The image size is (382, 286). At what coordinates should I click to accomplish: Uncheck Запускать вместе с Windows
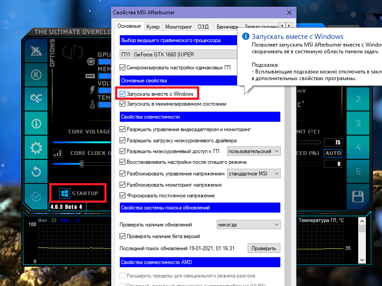(123, 94)
